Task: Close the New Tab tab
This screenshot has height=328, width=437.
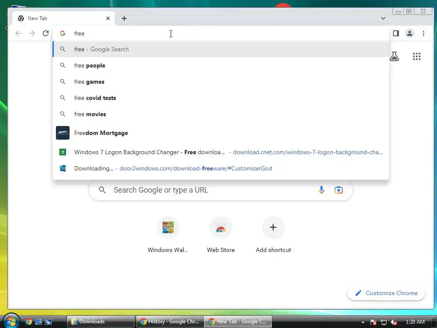Action: pos(108,18)
